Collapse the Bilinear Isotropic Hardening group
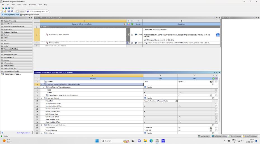 click(x=42, y=125)
